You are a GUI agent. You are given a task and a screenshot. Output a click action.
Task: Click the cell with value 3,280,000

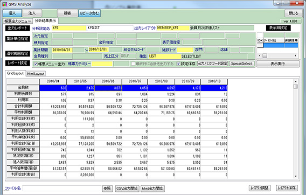click(80, 175)
